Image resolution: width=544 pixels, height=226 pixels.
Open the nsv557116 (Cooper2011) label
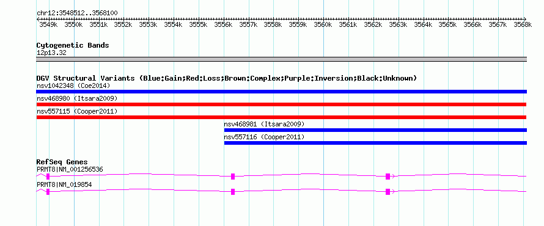(264, 137)
